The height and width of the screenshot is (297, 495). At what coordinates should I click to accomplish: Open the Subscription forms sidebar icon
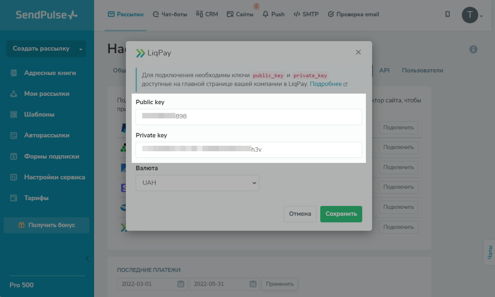click(x=14, y=156)
